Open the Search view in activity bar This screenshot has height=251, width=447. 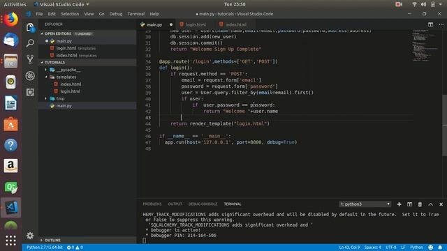[30, 43]
